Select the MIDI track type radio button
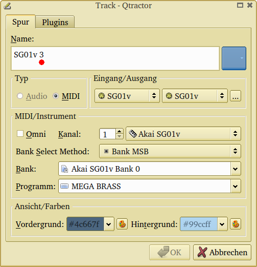257x267 pixels. [x=56, y=96]
